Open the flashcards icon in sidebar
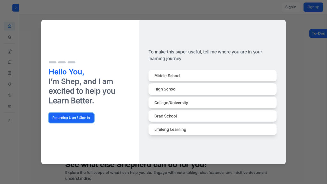 coord(9,84)
